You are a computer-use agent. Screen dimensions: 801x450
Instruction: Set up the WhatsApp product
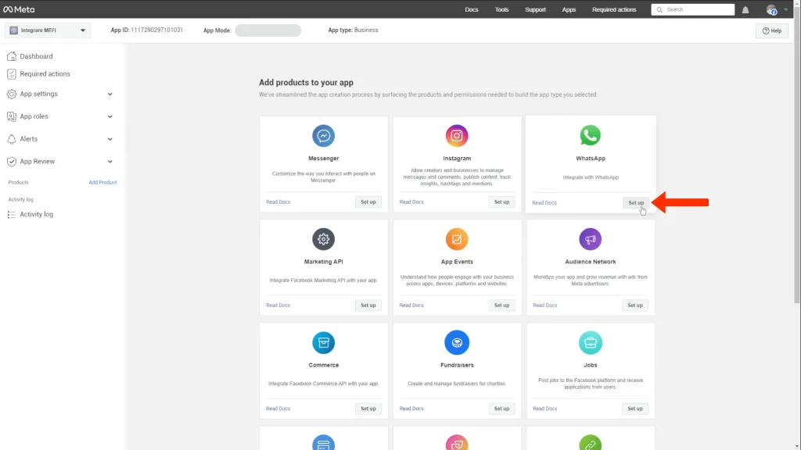tap(636, 202)
